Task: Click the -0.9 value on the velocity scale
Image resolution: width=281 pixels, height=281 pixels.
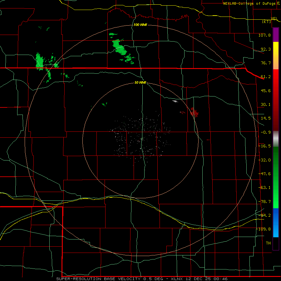Action: (x=266, y=132)
